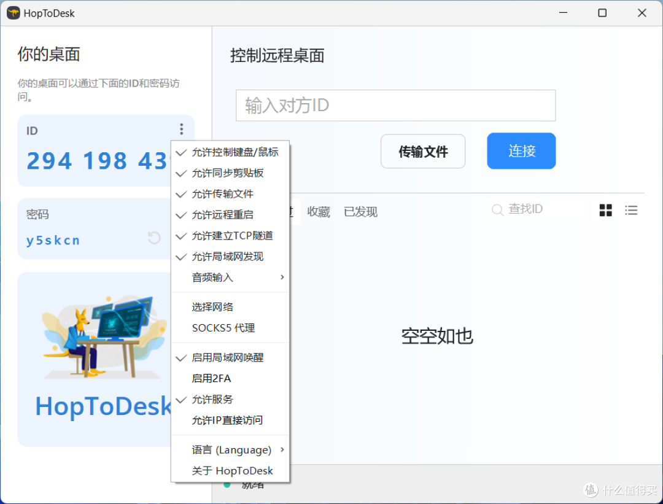This screenshot has height=504, width=663.
Task: Click the ID number 294 198 43
Action: (x=98, y=161)
